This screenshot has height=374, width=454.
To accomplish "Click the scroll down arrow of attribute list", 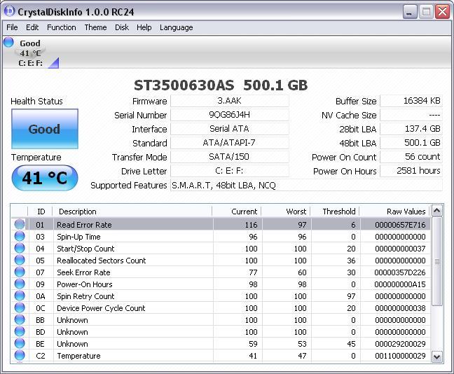I will [437, 356].
